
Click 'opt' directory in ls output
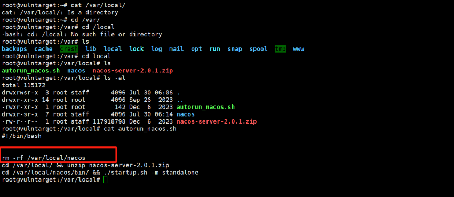coord(197,49)
